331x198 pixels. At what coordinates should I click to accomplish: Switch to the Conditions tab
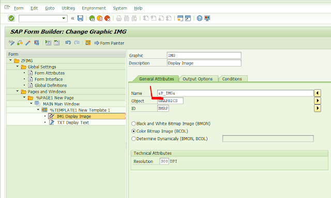(x=232, y=79)
